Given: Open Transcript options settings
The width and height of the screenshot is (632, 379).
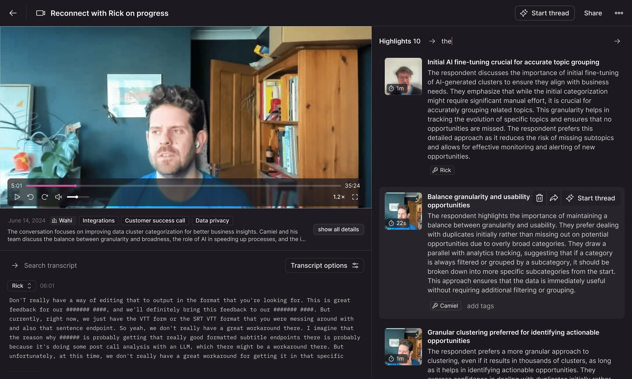Looking at the screenshot, I should coord(324,266).
